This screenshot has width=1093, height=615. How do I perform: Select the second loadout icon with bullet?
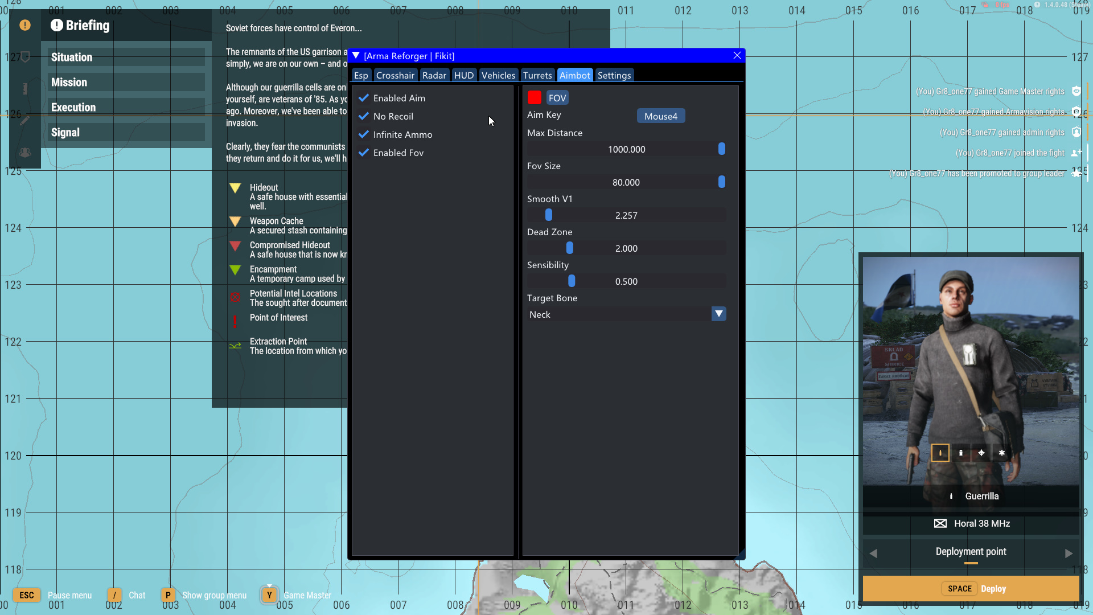(961, 453)
